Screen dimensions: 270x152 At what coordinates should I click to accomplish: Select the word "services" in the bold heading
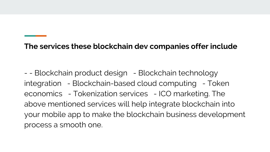click(x=54, y=46)
